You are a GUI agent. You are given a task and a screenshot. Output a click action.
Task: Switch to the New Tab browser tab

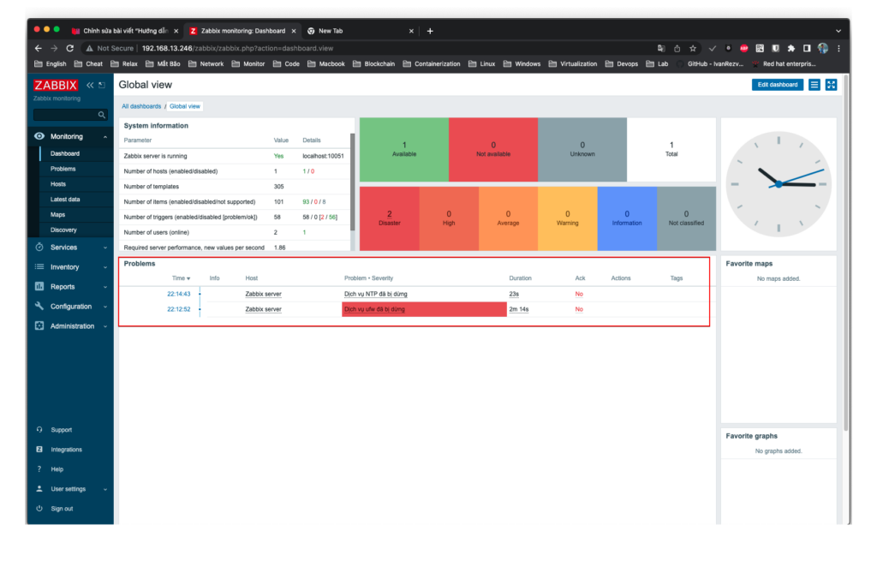click(x=361, y=32)
